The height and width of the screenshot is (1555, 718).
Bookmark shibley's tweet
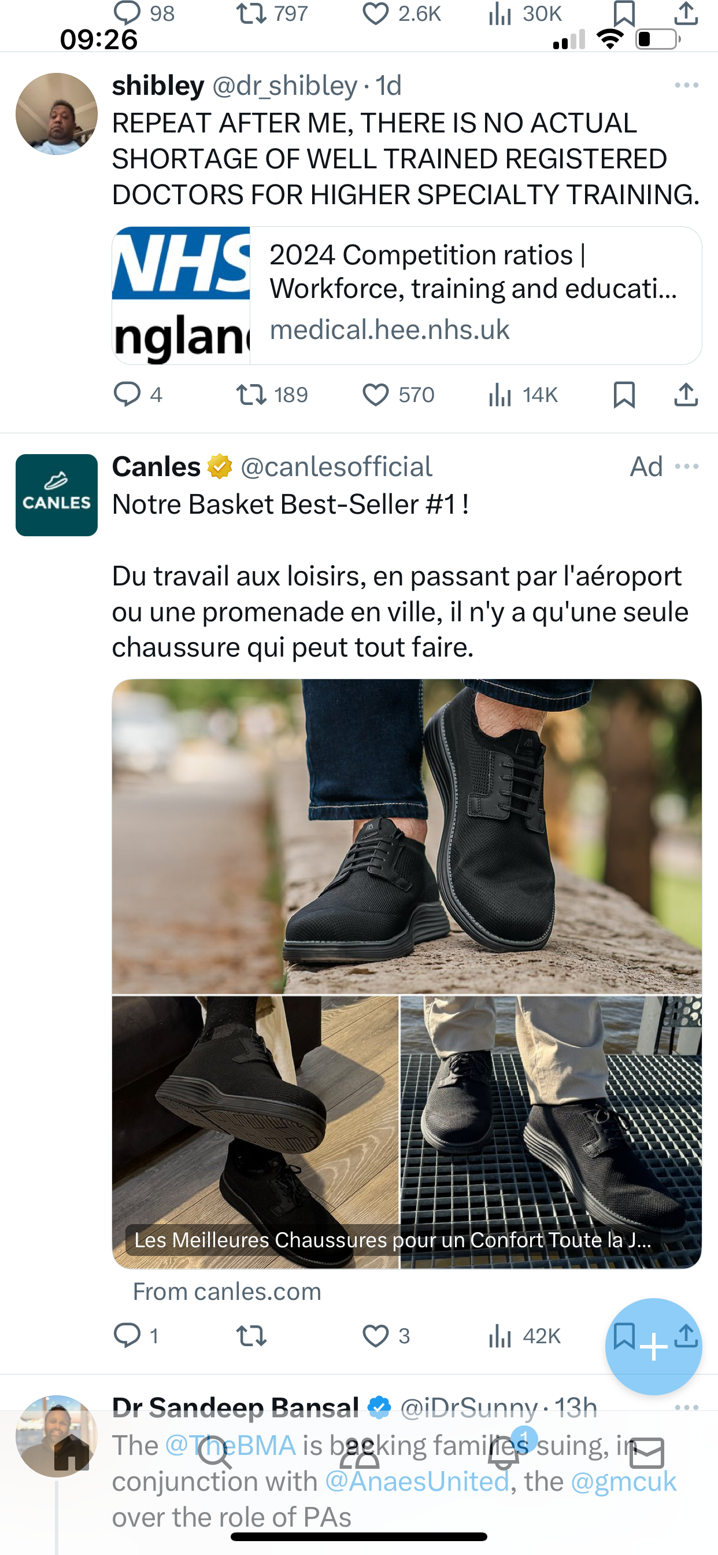624,395
